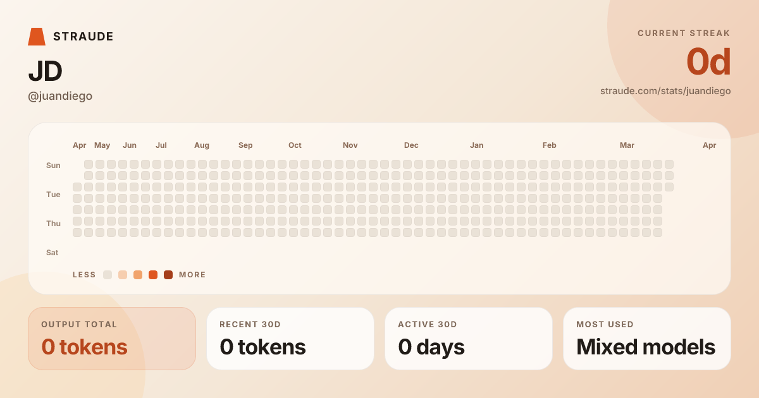The height and width of the screenshot is (398, 759).
Task: Click the Recent 30D tokens card
Action: (x=290, y=339)
